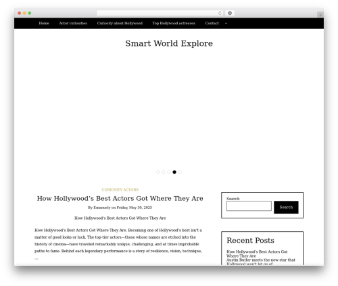
Task: Select the second slider pagination dot
Action: coord(164,172)
